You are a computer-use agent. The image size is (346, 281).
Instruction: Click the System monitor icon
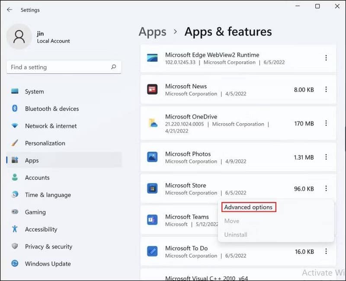[15, 91]
